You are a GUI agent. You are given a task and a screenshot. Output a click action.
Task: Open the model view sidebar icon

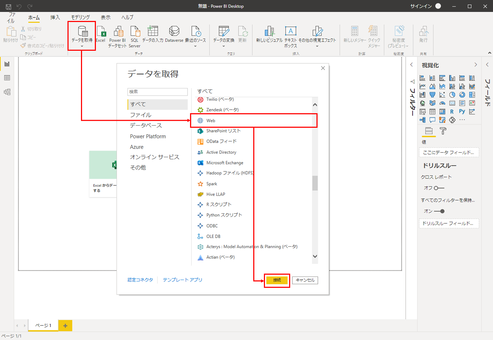(7, 92)
